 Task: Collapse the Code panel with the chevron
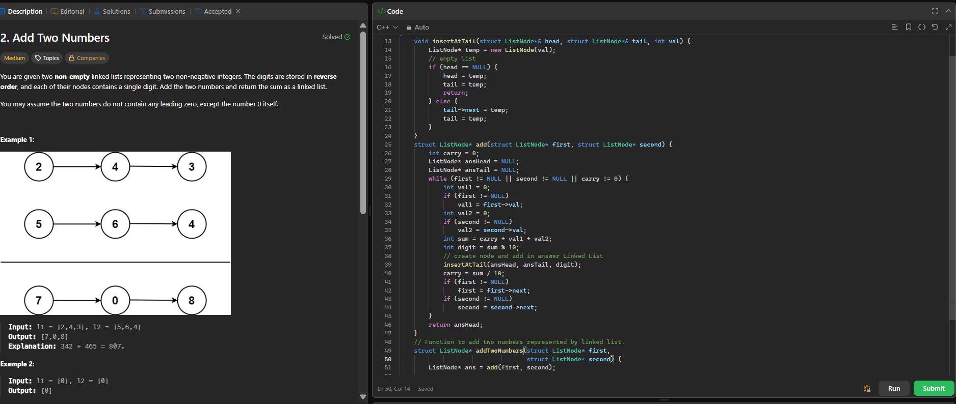948,11
